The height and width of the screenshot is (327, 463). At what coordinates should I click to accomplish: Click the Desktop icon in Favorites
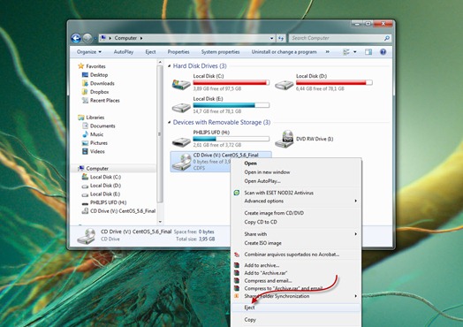click(85, 75)
